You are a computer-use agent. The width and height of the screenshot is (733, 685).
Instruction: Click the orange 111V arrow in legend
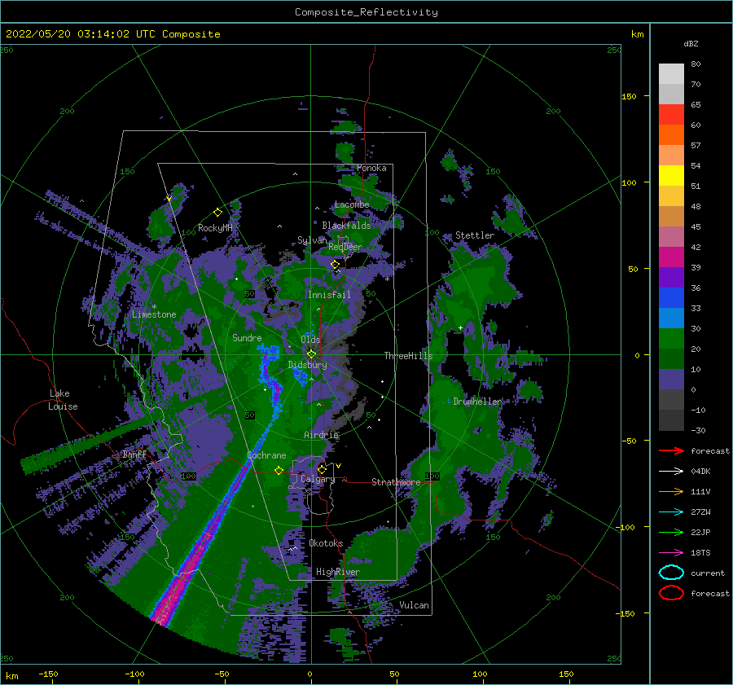[x=671, y=491]
